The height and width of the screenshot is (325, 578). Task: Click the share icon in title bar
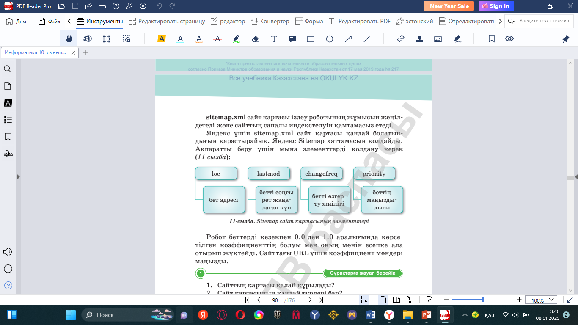tap(88, 6)
